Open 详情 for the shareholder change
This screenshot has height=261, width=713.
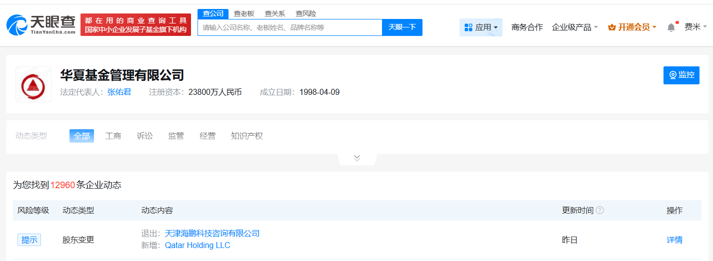tap(674, 240)
